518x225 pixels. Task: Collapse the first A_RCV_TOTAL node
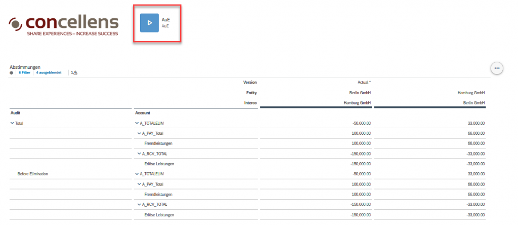139,154
